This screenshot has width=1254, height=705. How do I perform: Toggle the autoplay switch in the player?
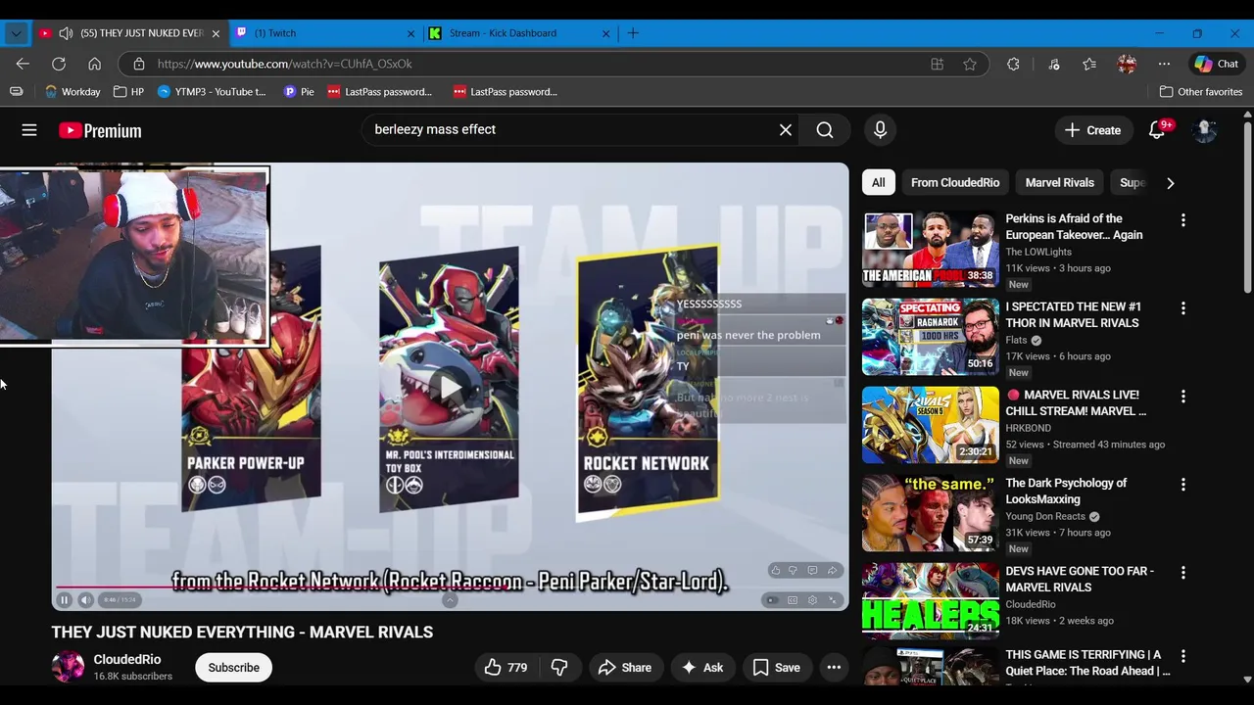tap(772, 600)
